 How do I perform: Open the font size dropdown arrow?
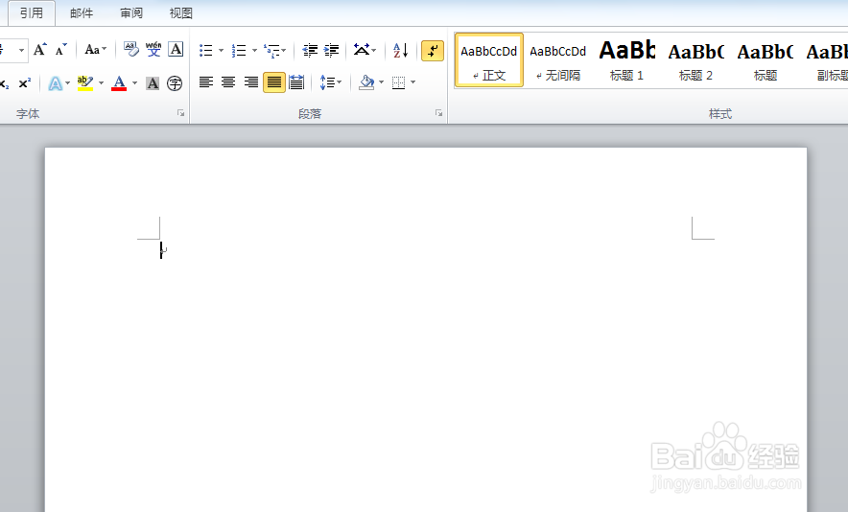pyautogui.click(x=22, y=50)
